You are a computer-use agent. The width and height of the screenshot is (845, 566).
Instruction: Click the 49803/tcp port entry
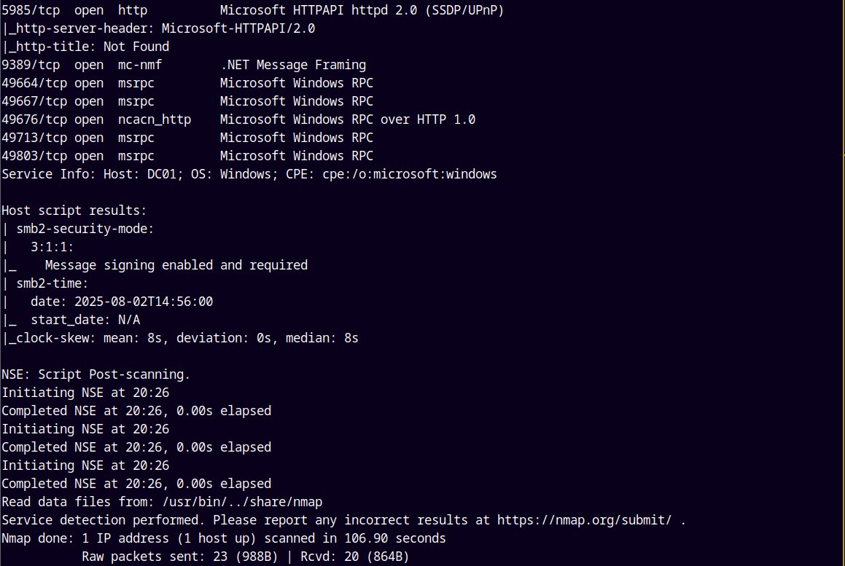pyautogui.click(x=34, y=156)
